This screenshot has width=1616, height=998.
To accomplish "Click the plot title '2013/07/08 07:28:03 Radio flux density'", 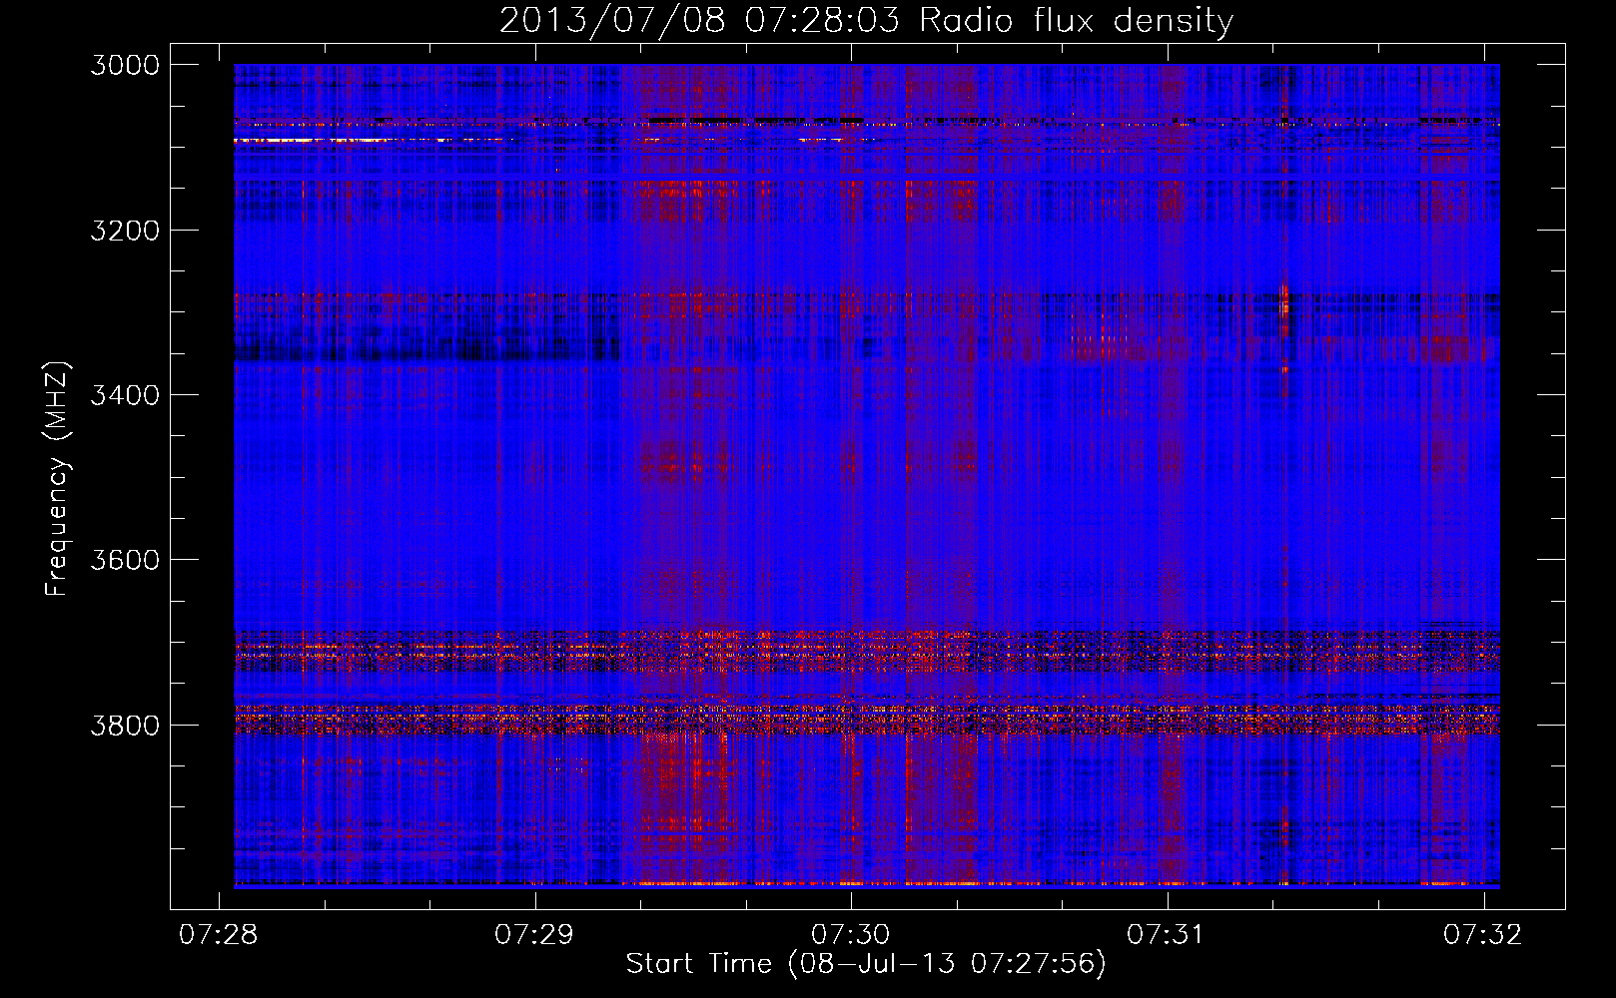I will 866,21.
